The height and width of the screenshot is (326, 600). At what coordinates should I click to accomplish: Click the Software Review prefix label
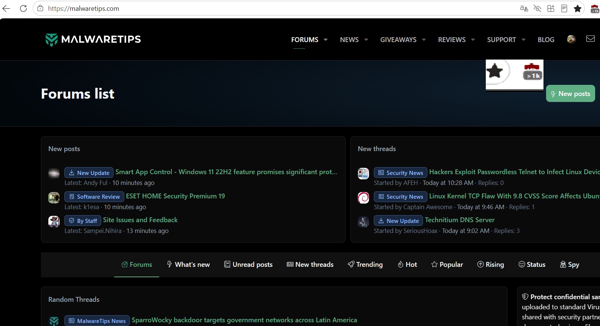coord(94,196)
